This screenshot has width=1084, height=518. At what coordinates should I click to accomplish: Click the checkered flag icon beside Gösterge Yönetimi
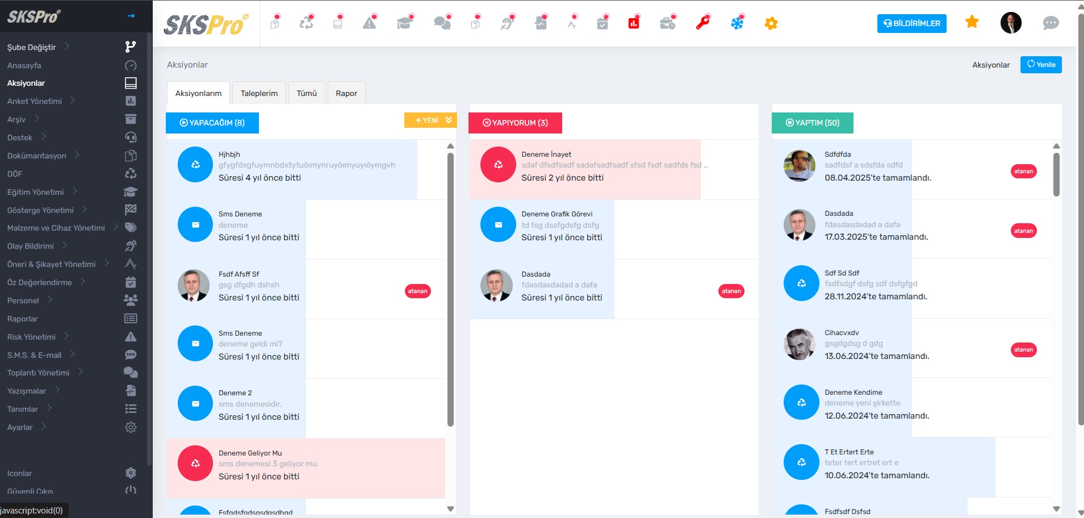pos(131,210)
